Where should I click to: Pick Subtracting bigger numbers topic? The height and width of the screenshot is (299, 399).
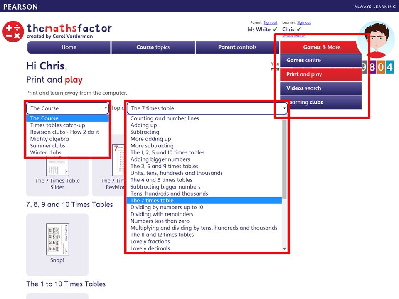point(204,187)
